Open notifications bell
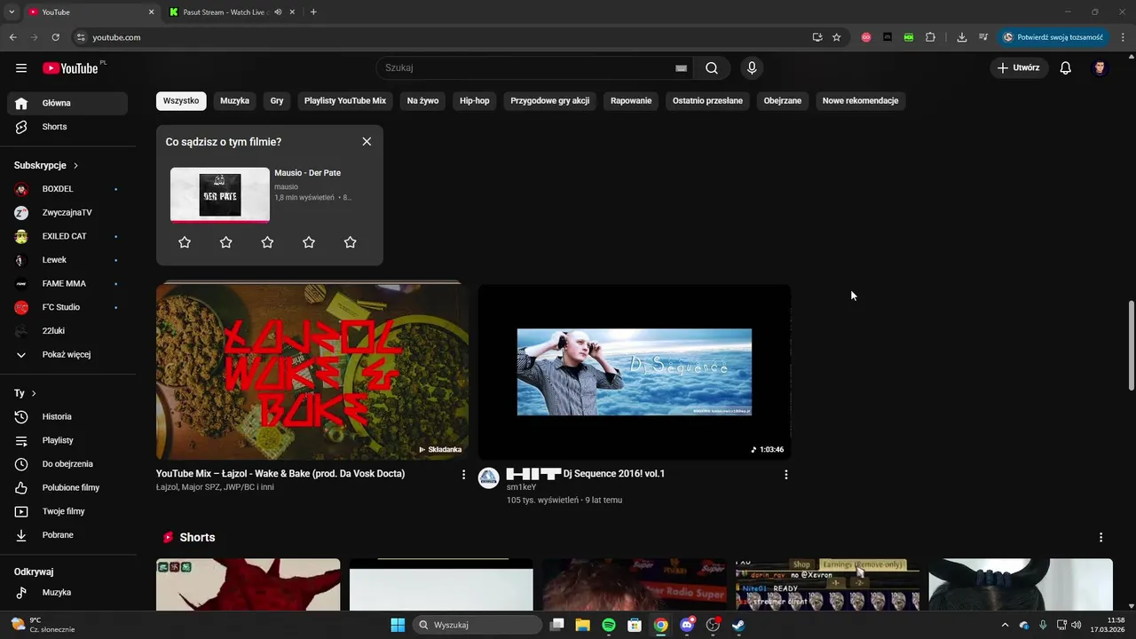The image size is (1136, 639). (x=1066, y=68)
